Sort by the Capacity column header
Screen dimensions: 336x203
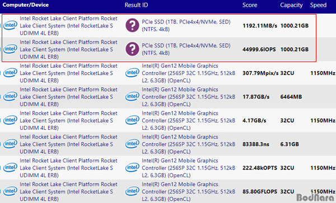click(291, 5)
